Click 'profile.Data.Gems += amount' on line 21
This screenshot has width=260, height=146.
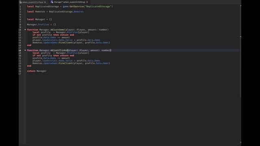click(51, 58)
